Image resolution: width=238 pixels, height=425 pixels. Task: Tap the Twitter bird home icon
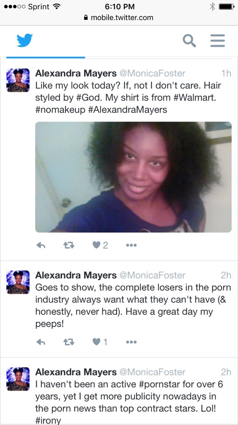(24, 40)
